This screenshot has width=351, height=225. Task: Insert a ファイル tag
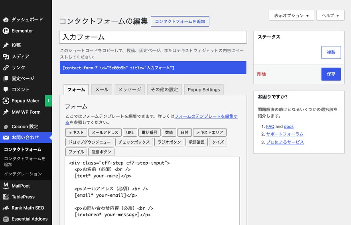(x=76, y=152)
